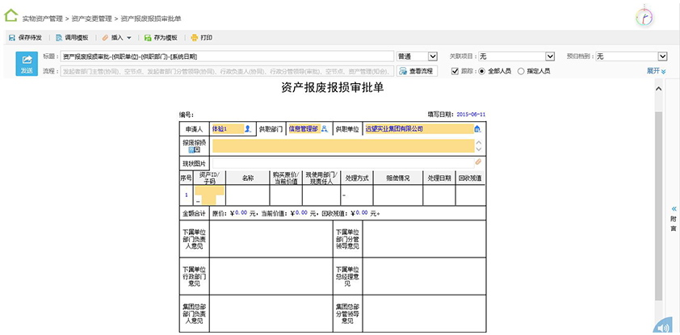Click the unit picker icon beside 远望实业集团有限公司
Viewport: 680px width, 335px height.
(x=477, y=128)
